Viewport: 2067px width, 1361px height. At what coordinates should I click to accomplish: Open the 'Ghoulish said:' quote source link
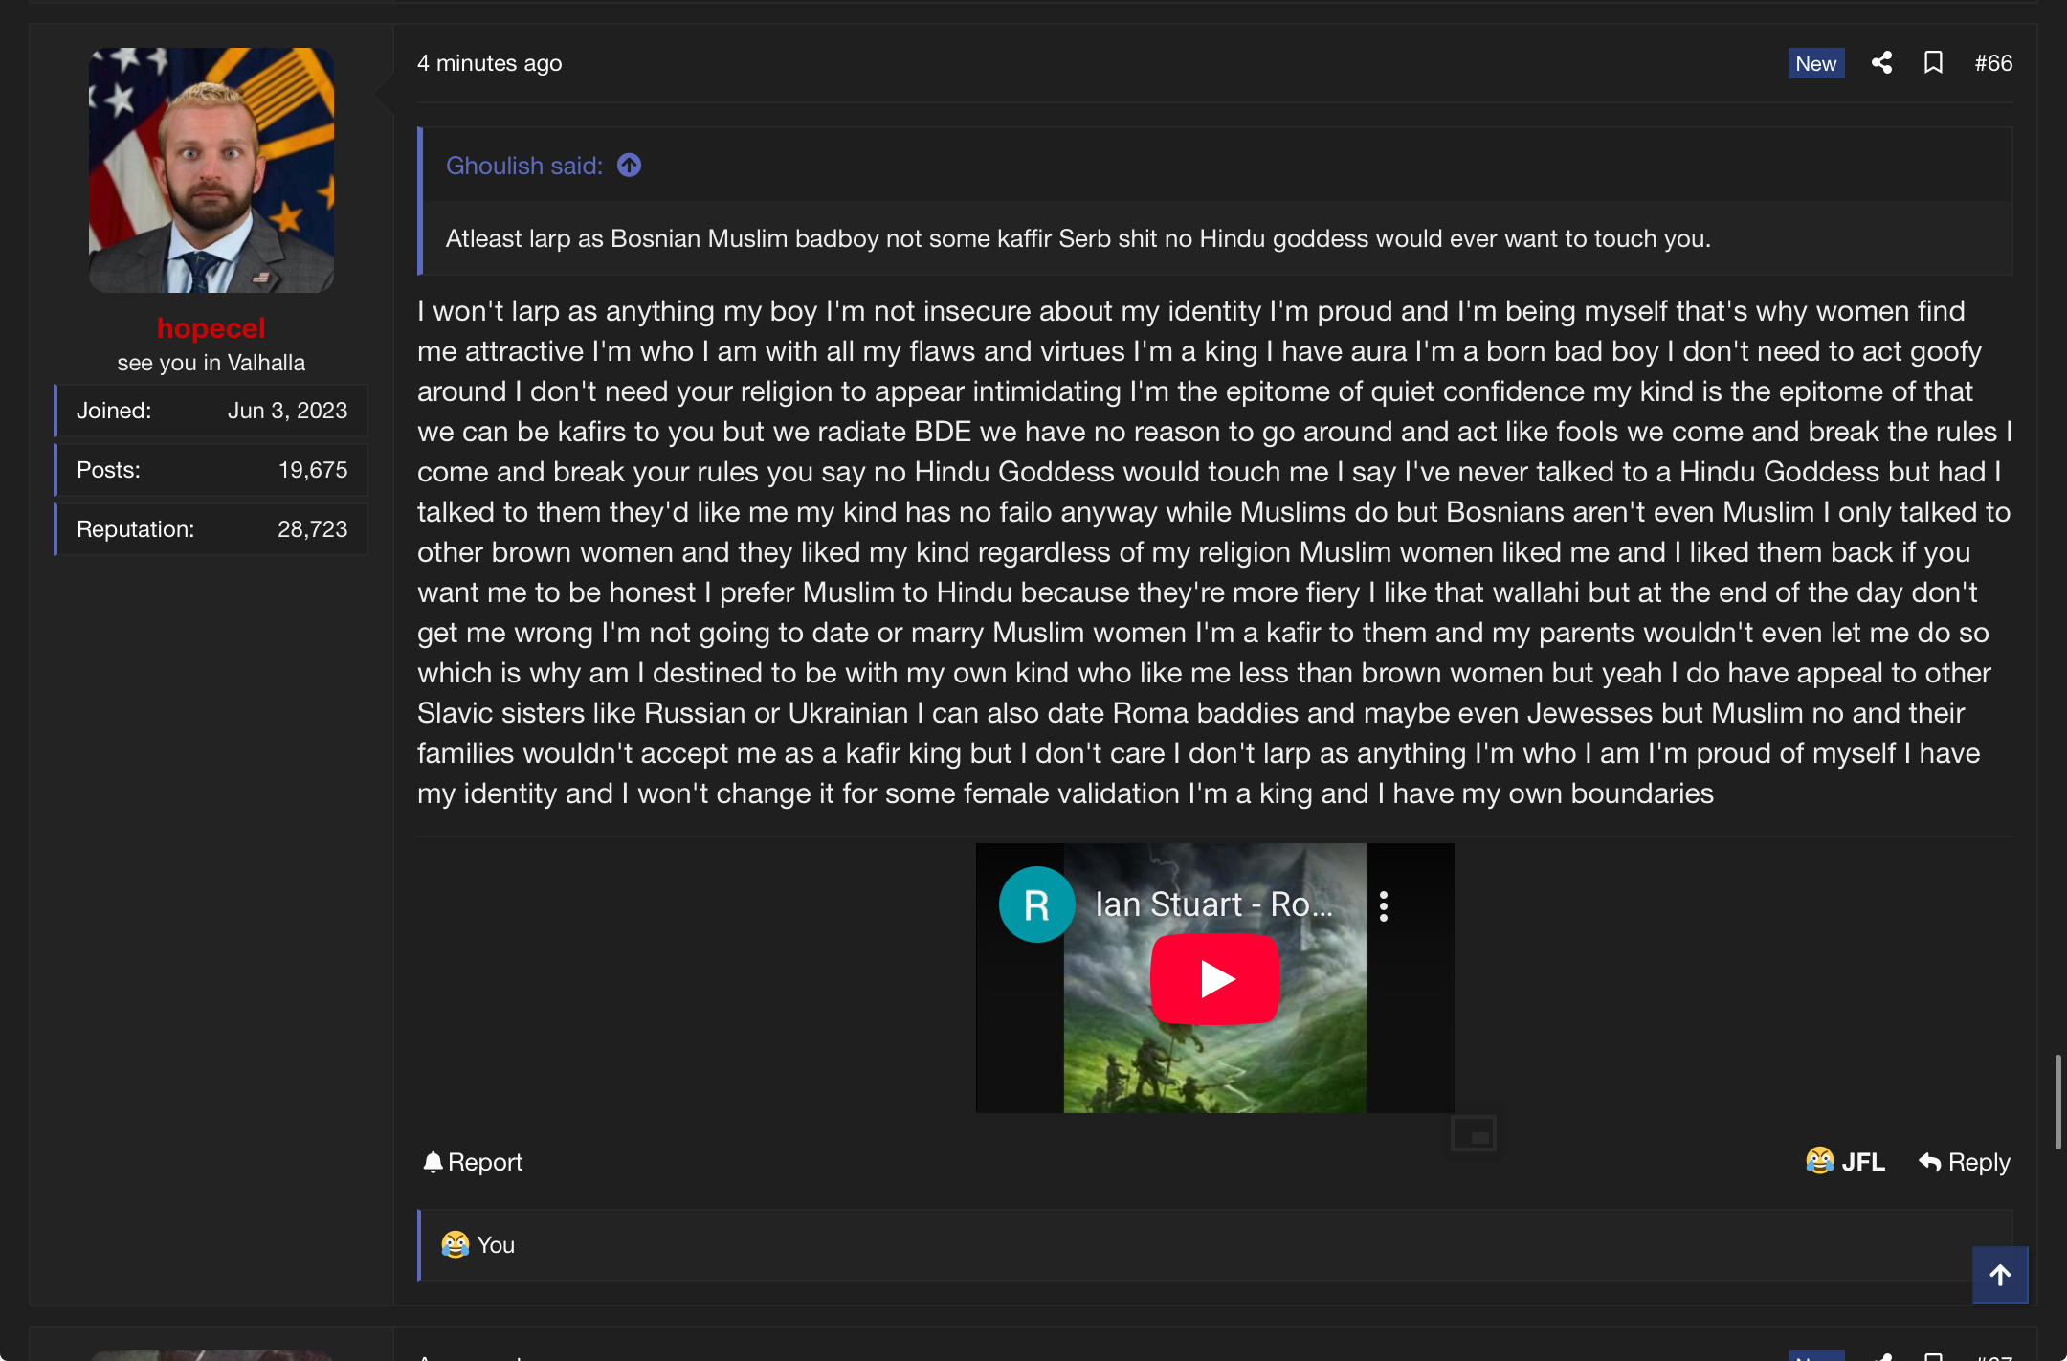coord(523,166)
